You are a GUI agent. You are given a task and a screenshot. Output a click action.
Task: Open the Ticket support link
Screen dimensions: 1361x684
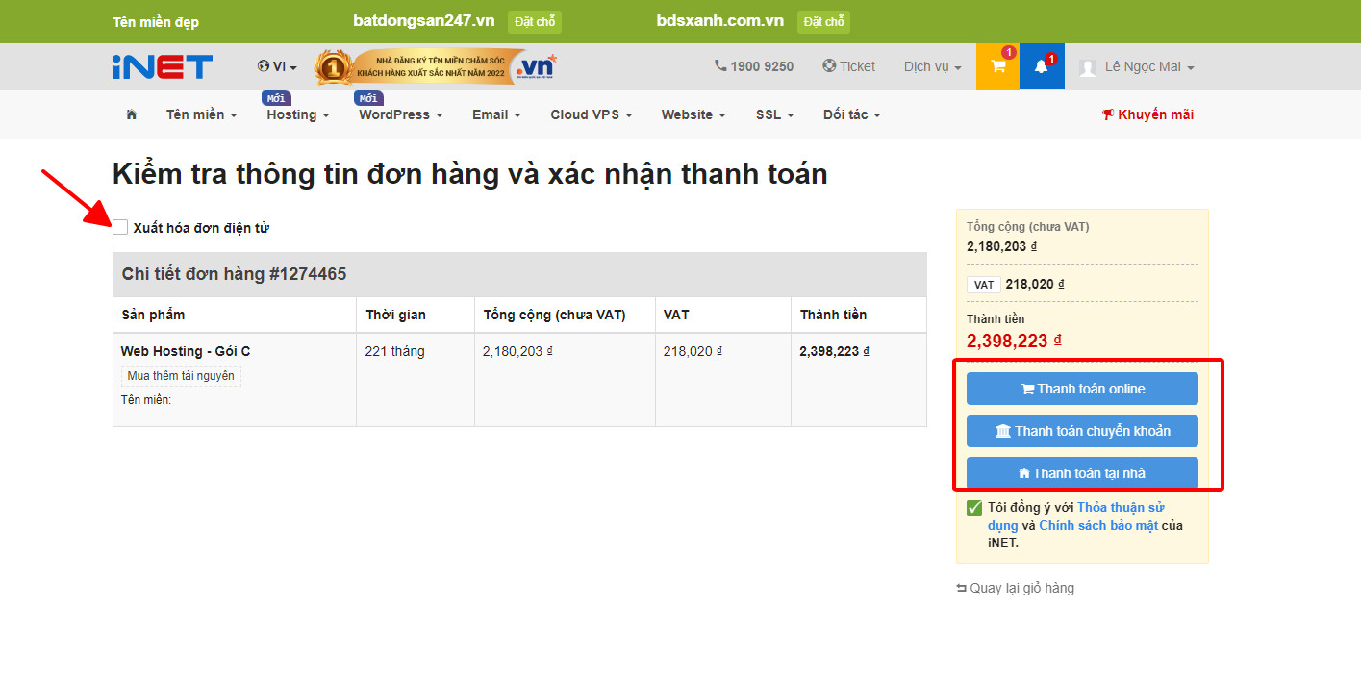[x=849, y=66]
